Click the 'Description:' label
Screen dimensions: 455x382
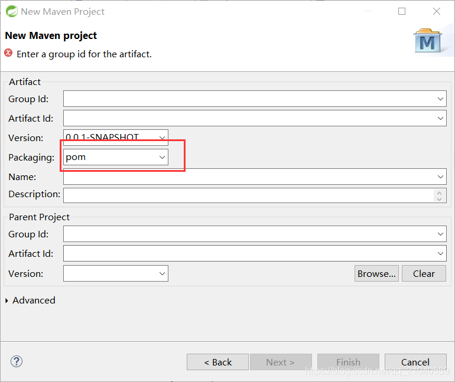[x=34, y=194]
